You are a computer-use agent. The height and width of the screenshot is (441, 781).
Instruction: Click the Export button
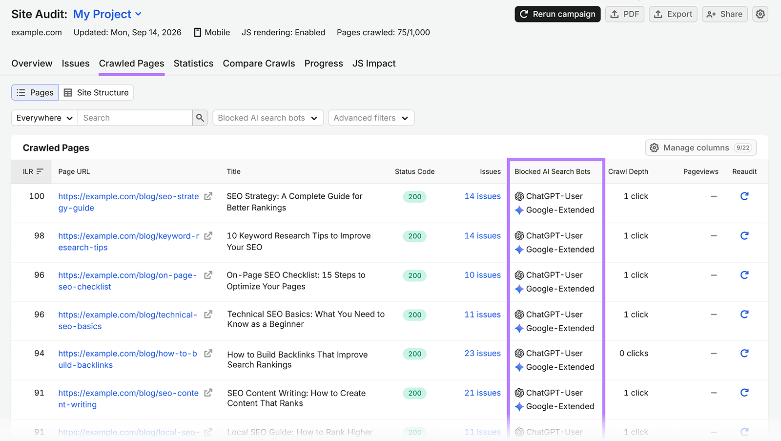click(673, 14)
